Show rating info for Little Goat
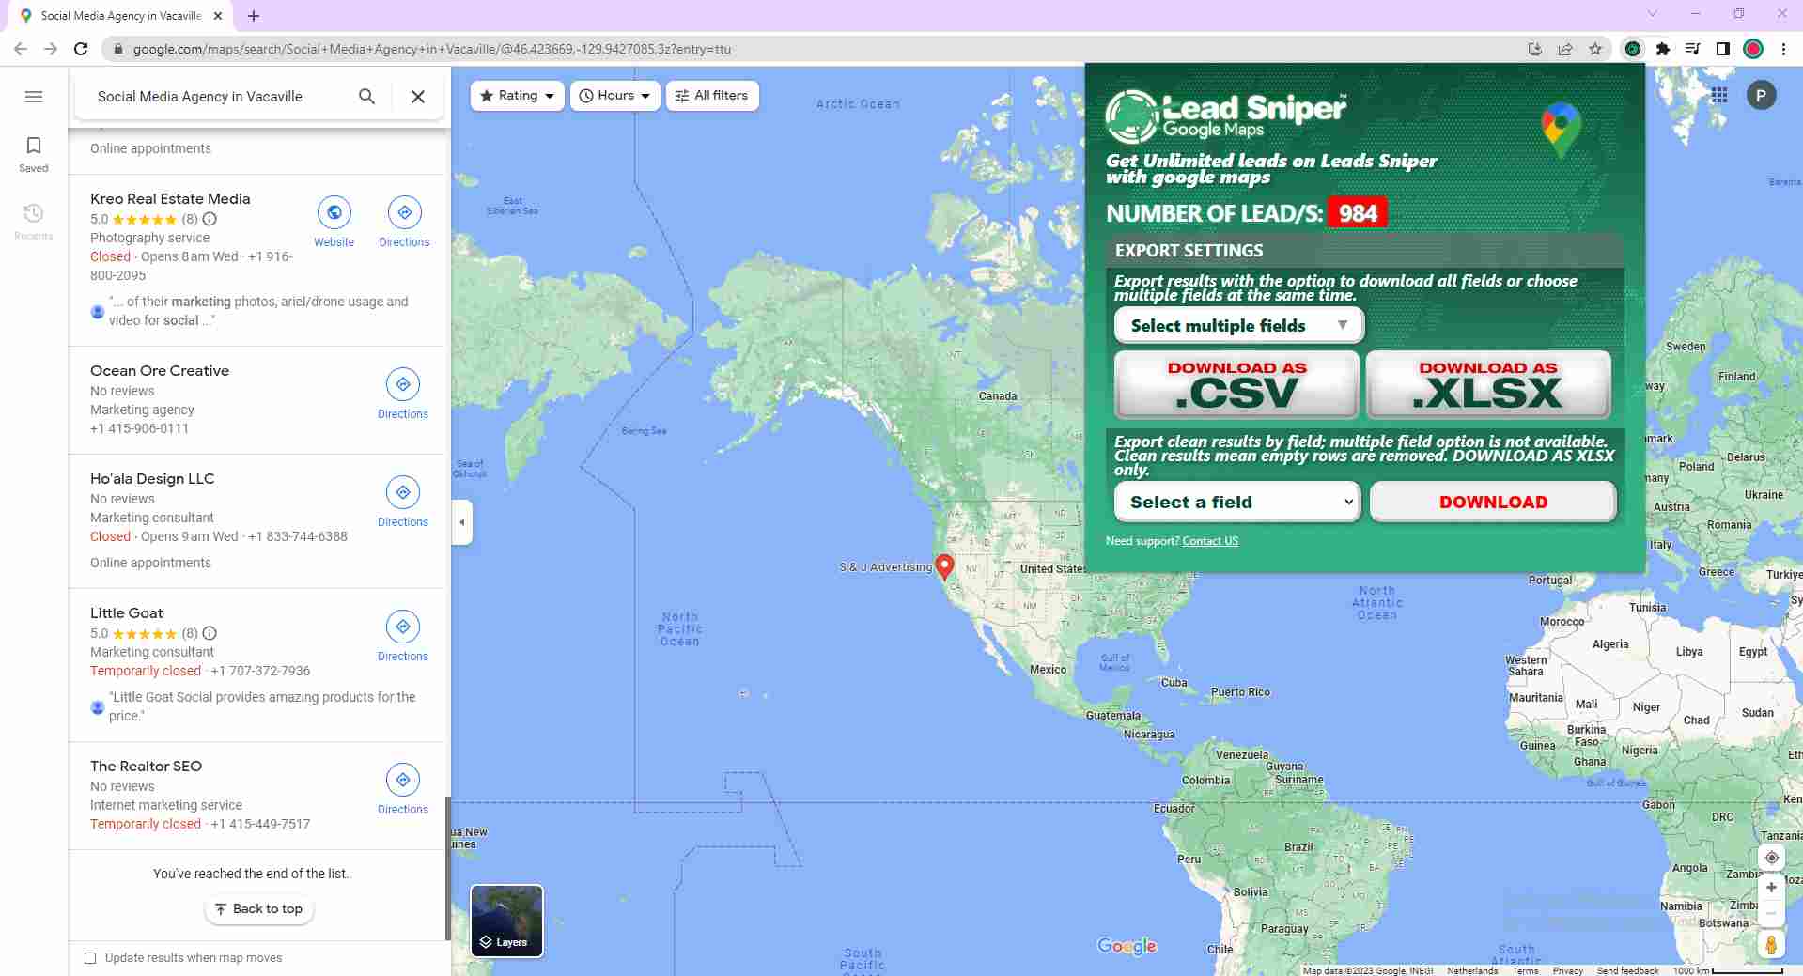 (210, 633)
